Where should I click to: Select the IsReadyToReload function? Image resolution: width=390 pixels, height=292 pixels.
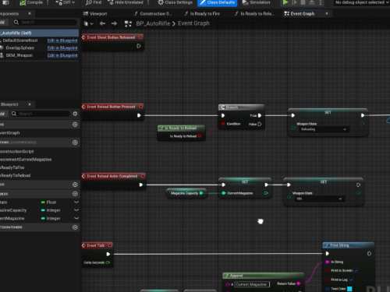click(x=16, y=175)
